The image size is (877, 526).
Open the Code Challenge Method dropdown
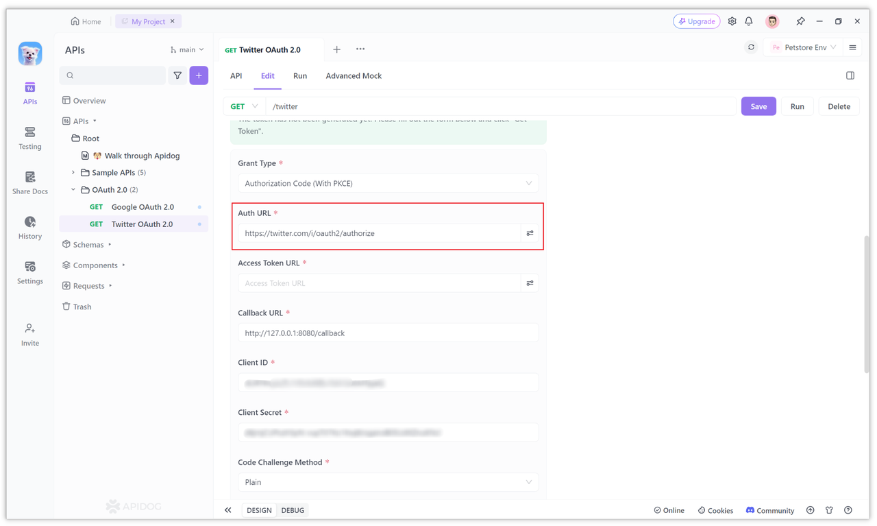(x=388, y=482)
